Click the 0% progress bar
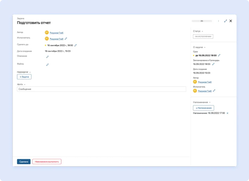 coord(202,21)
